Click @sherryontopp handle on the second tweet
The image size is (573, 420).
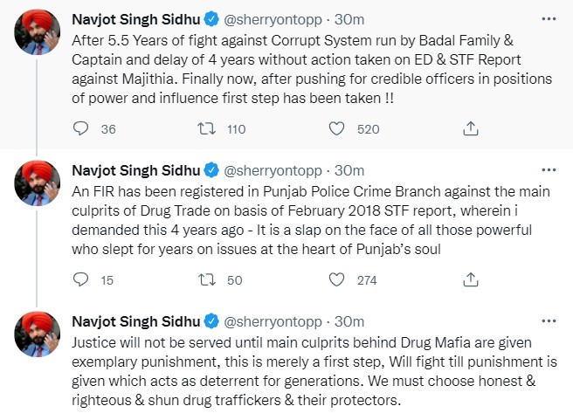tap(276, 169)
